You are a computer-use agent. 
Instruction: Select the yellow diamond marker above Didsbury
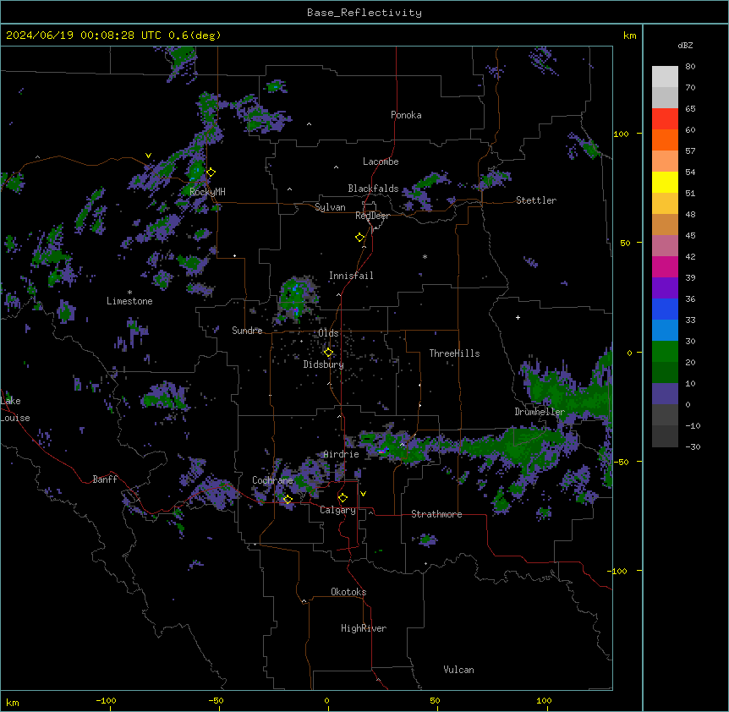pos(328,353)
